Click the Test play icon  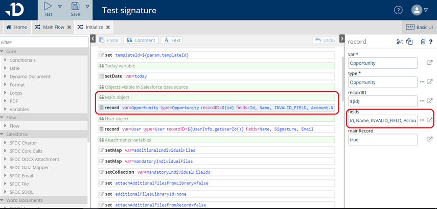pyautogui.click(x=48, y=7)
